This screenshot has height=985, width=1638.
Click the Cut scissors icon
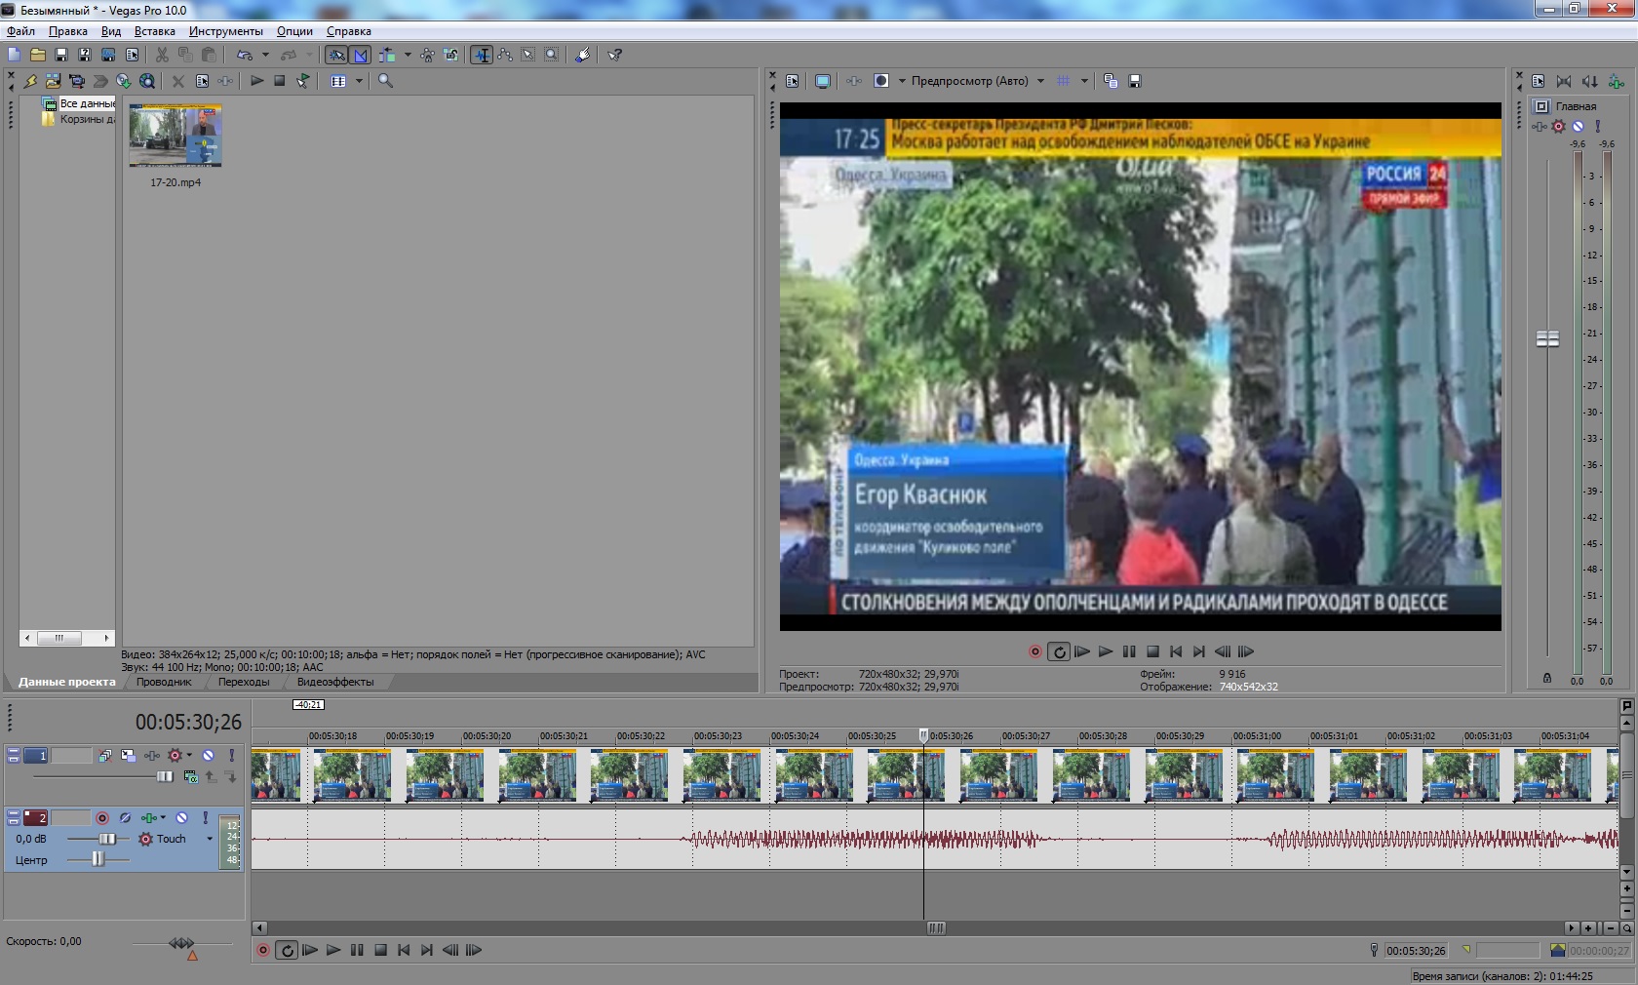tap(162, 55)
